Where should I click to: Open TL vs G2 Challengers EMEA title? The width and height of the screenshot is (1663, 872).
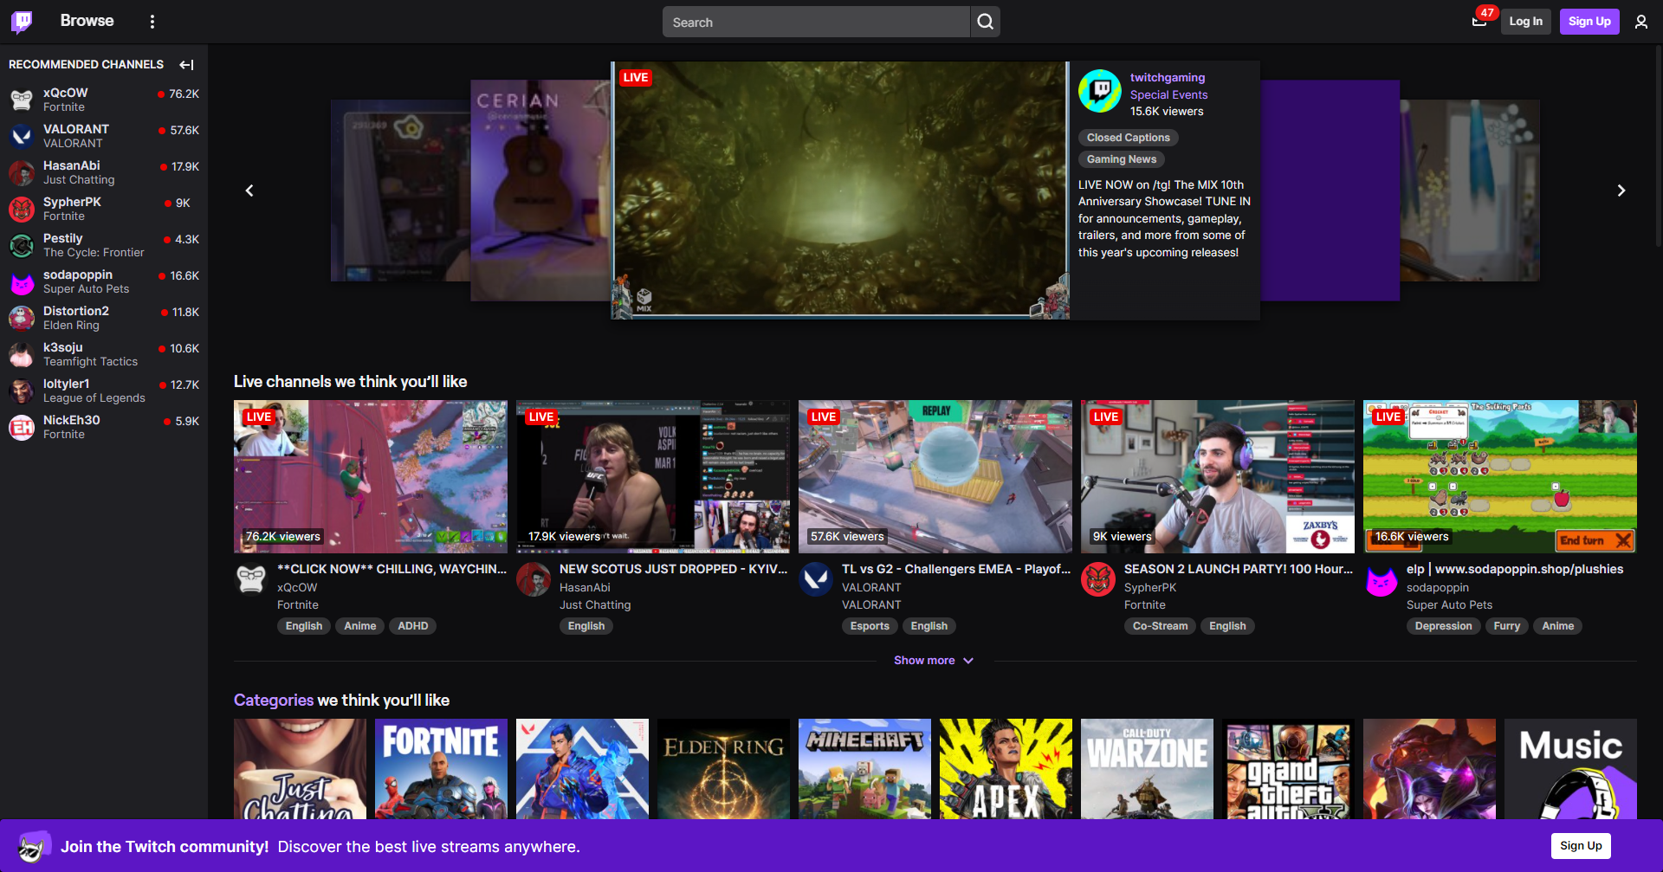coord(956,569)
